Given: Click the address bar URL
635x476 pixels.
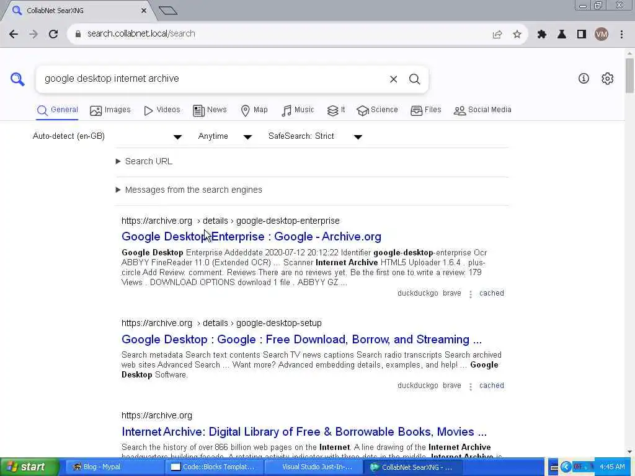Looking at the screenshot, I should pyautogui.click(x=141, y=33).
